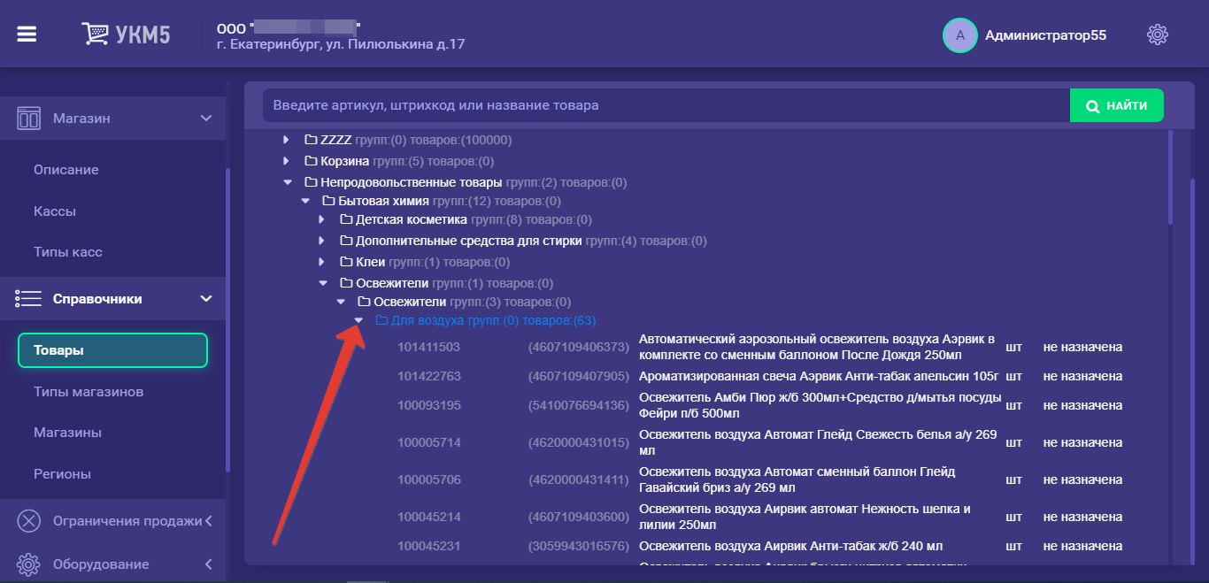Image resolution: width=1209 pixels, height=583 pixels.
Task: Click the Администратор55 user name
Action: 1046,35
